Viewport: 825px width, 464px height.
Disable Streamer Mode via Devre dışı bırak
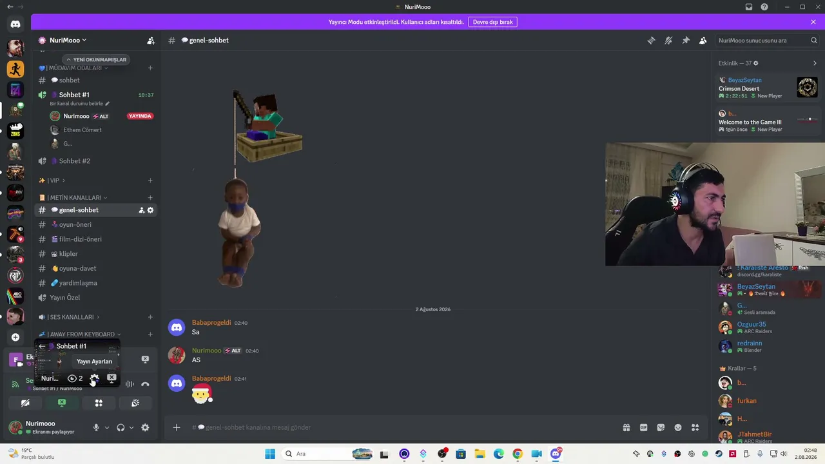pyautogui.click(x=492, y=22)
